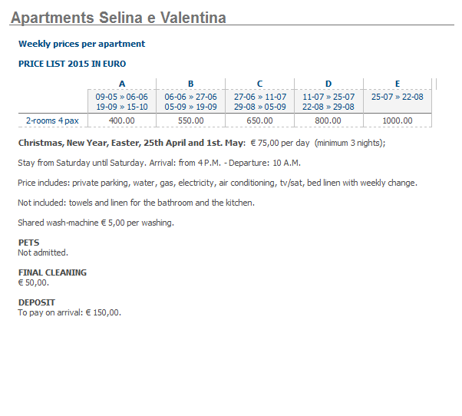
Task: Select column A header in price table
Action: [x=122, y=84]
